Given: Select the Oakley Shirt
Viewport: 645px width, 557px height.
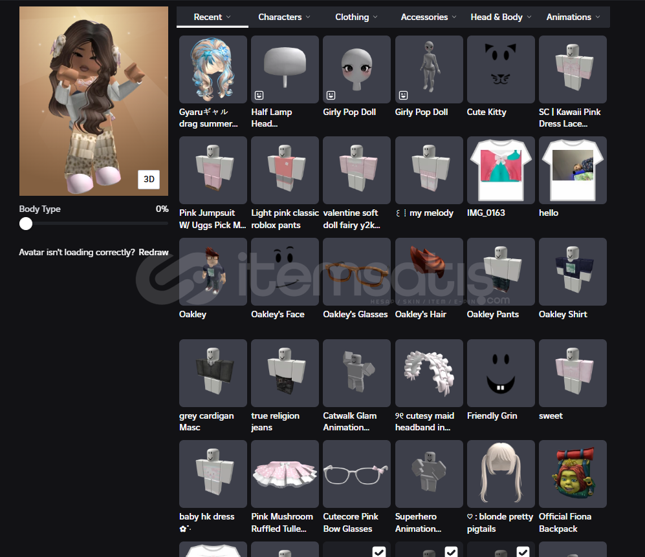Looking at the screenshot, I should coord(573,271).
